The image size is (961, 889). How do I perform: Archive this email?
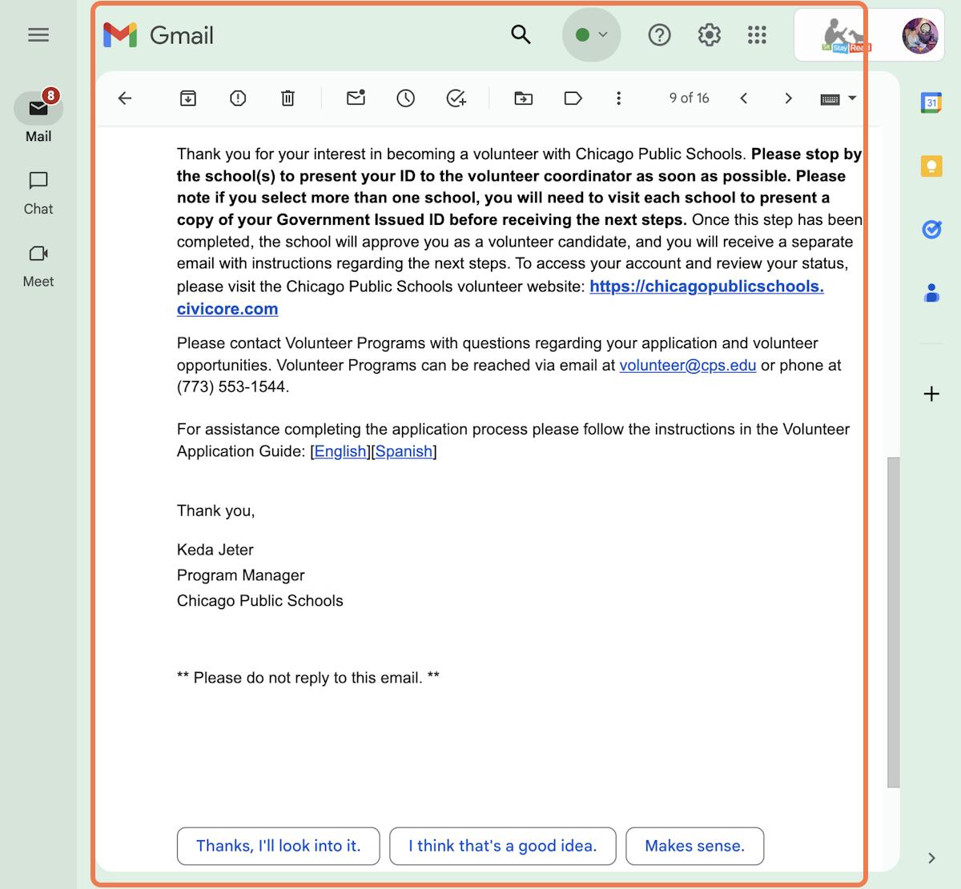pos(188,98)
